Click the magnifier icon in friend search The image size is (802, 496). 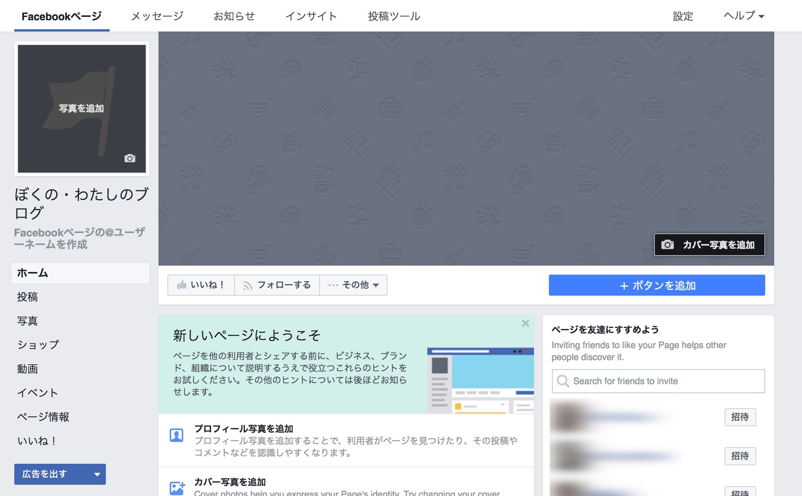(x=562, y=381)
